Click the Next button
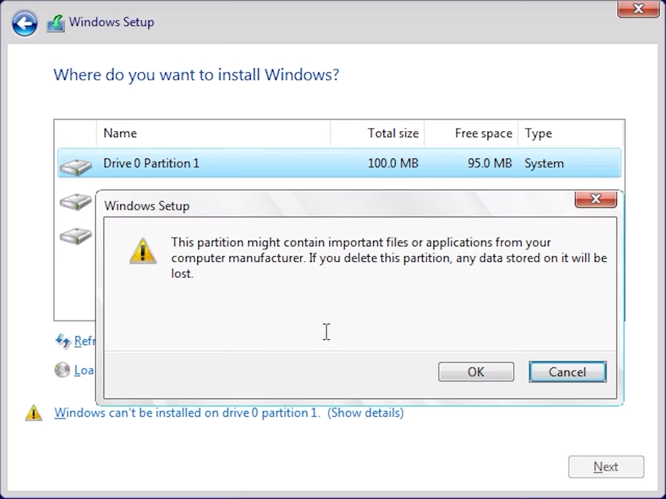 coord(606,467)
